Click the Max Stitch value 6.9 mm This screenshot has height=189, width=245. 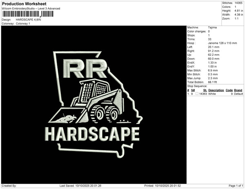213,70
